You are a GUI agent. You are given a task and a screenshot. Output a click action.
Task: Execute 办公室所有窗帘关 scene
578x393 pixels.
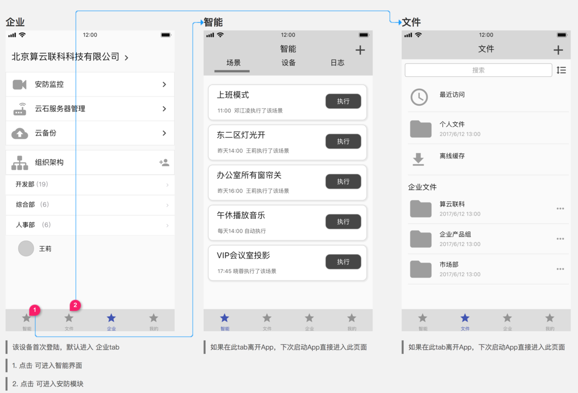(343, 181)
